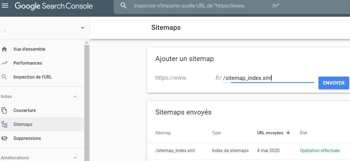The image size is (350, 161).
Task: Click the Améliorations section label
Action: (x=15, y=158)
